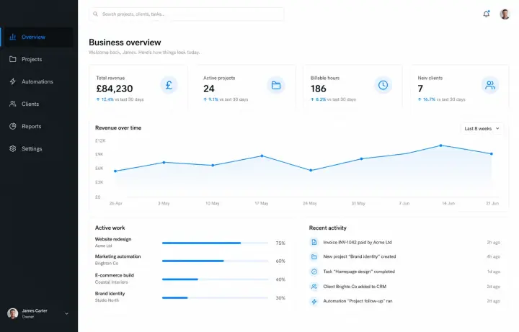
Task: Click the '4h ago' timestamp
Action: tap(493, 256)
